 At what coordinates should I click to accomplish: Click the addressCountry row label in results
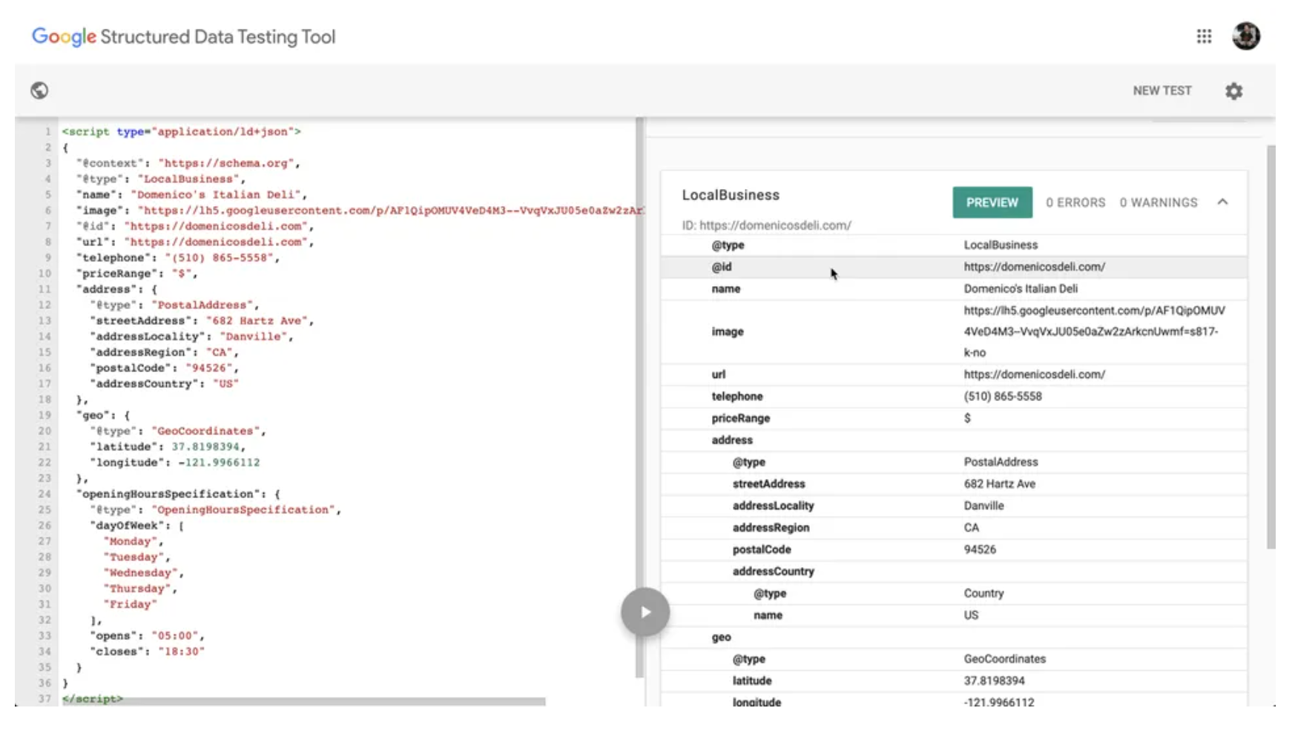tap(773, 572)
